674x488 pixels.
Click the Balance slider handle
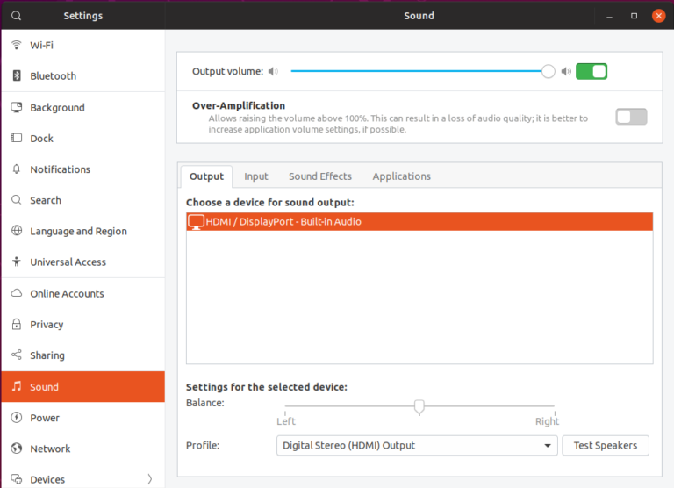click(x=419, y=406)
